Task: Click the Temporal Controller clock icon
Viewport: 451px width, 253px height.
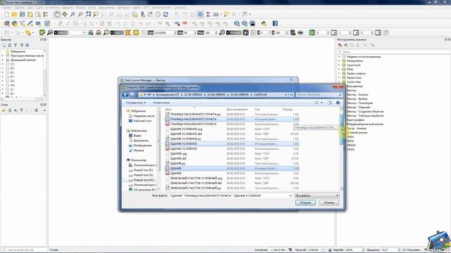Action: point(158,14)
